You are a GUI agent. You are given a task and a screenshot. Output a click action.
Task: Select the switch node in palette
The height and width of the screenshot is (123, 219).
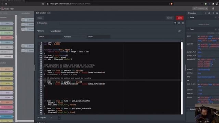[7, 74]
